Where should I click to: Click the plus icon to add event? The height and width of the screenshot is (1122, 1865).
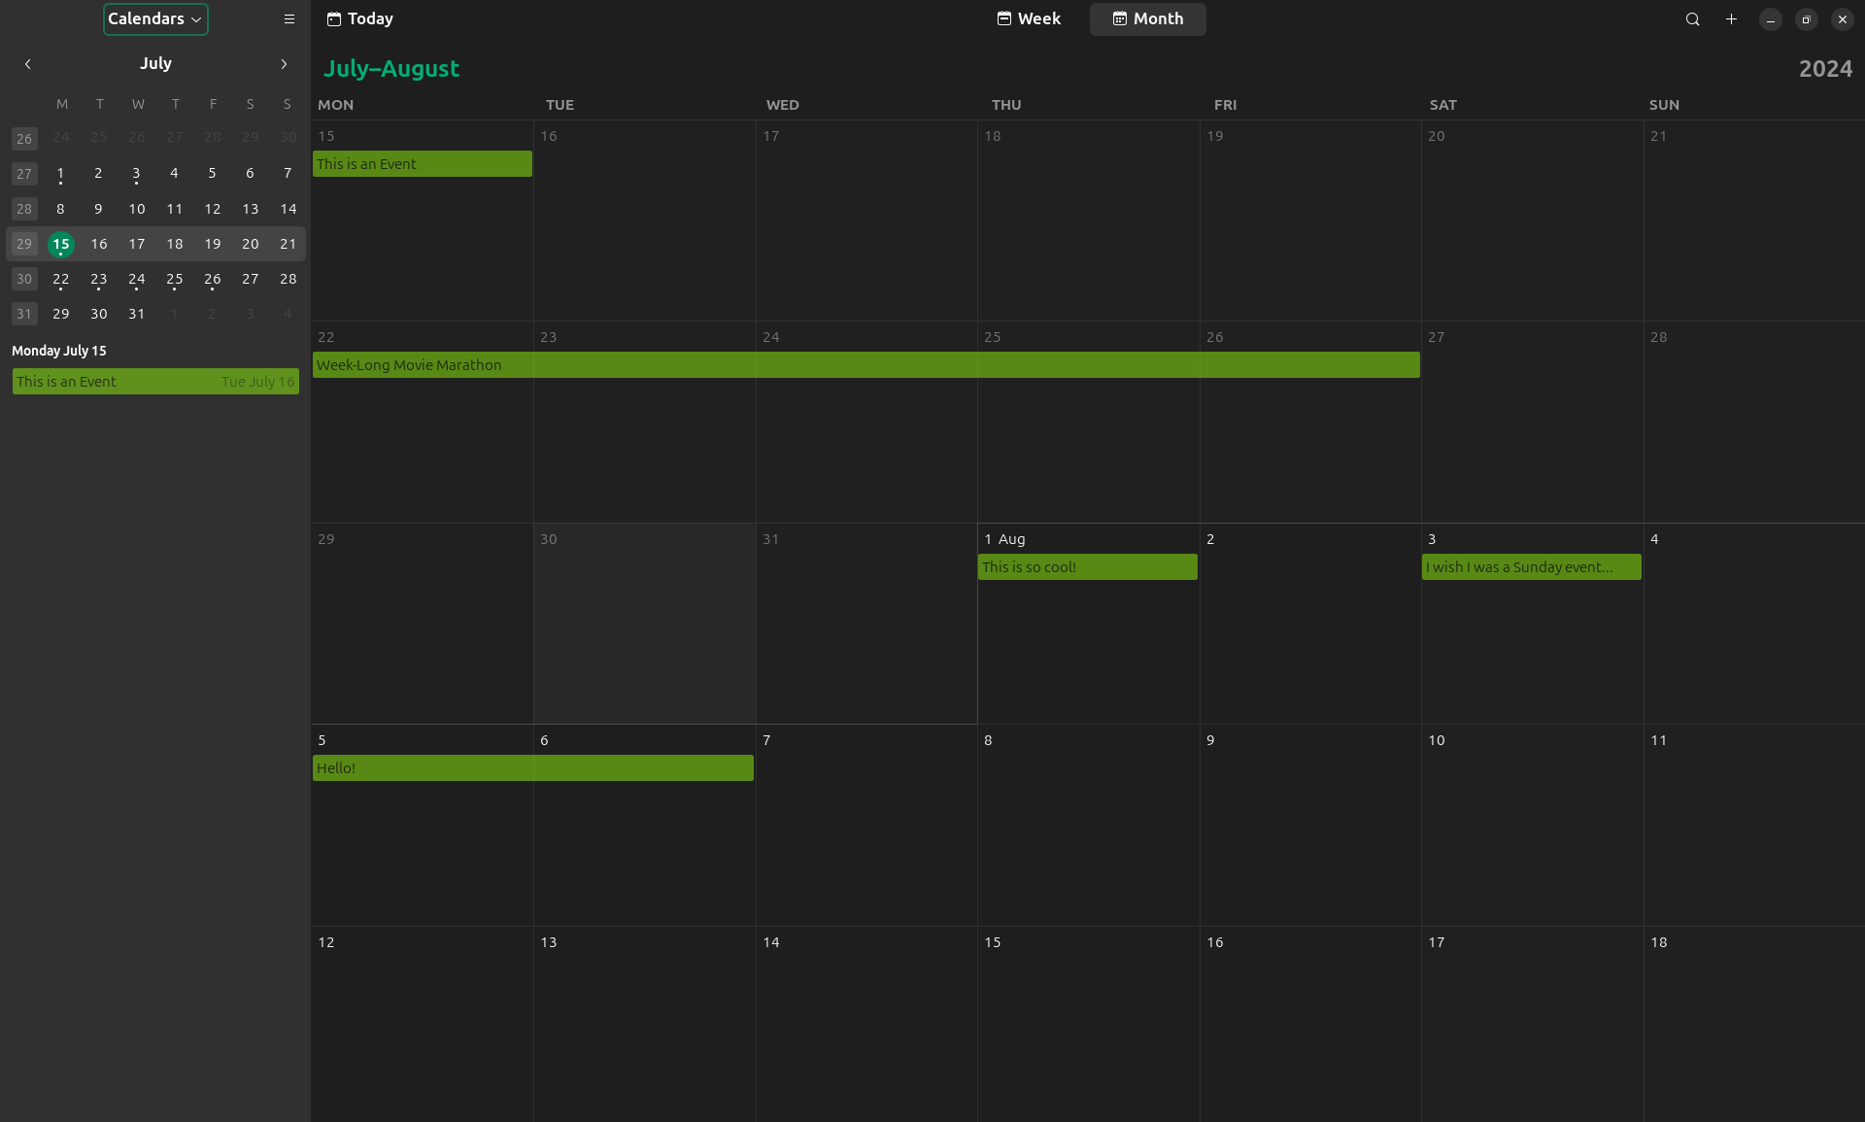pos(1731,19)
